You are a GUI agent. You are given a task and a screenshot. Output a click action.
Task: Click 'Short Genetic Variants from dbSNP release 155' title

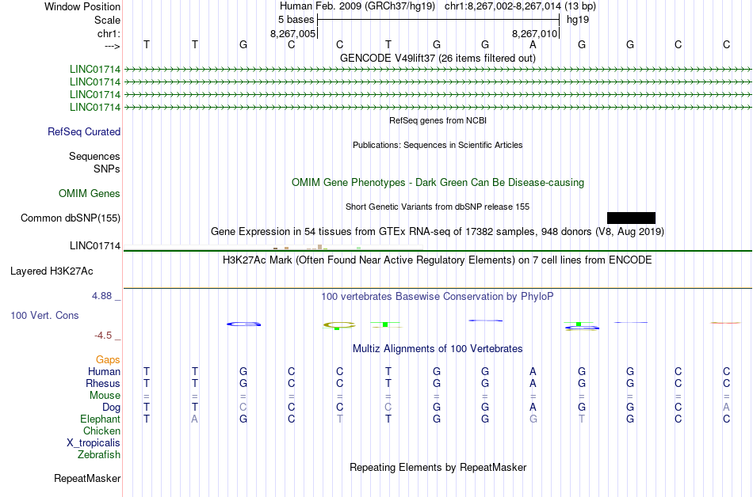click(x=438, y=207)
